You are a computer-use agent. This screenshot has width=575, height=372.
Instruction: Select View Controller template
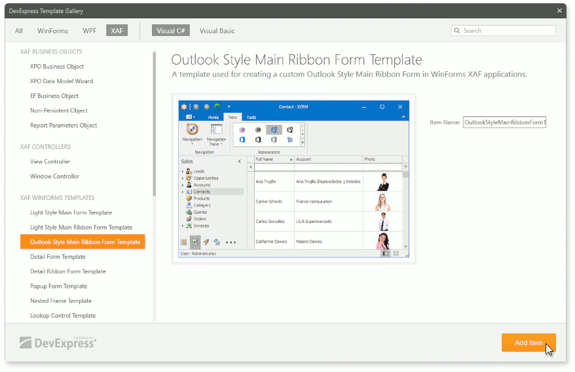point(50,161)
